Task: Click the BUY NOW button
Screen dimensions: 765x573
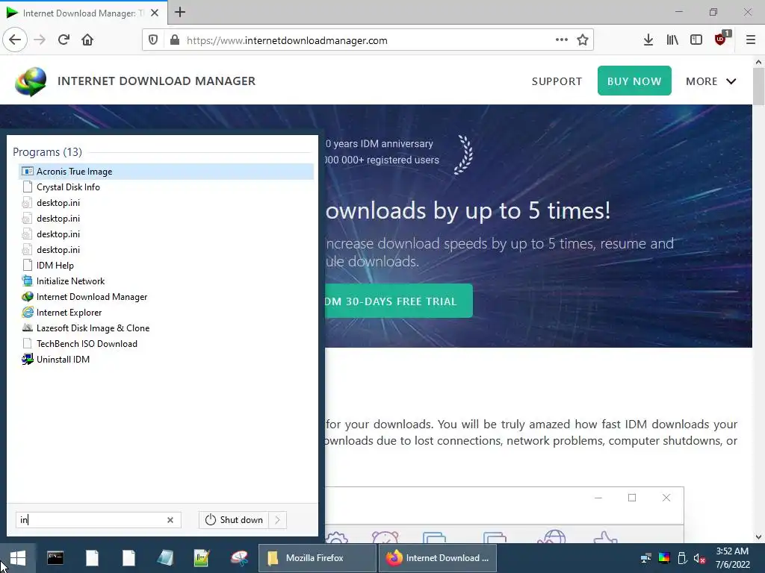Action: point(634,81)
